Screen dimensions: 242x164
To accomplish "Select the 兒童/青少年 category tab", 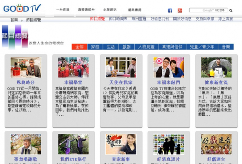I will click(x=202, y=47).
